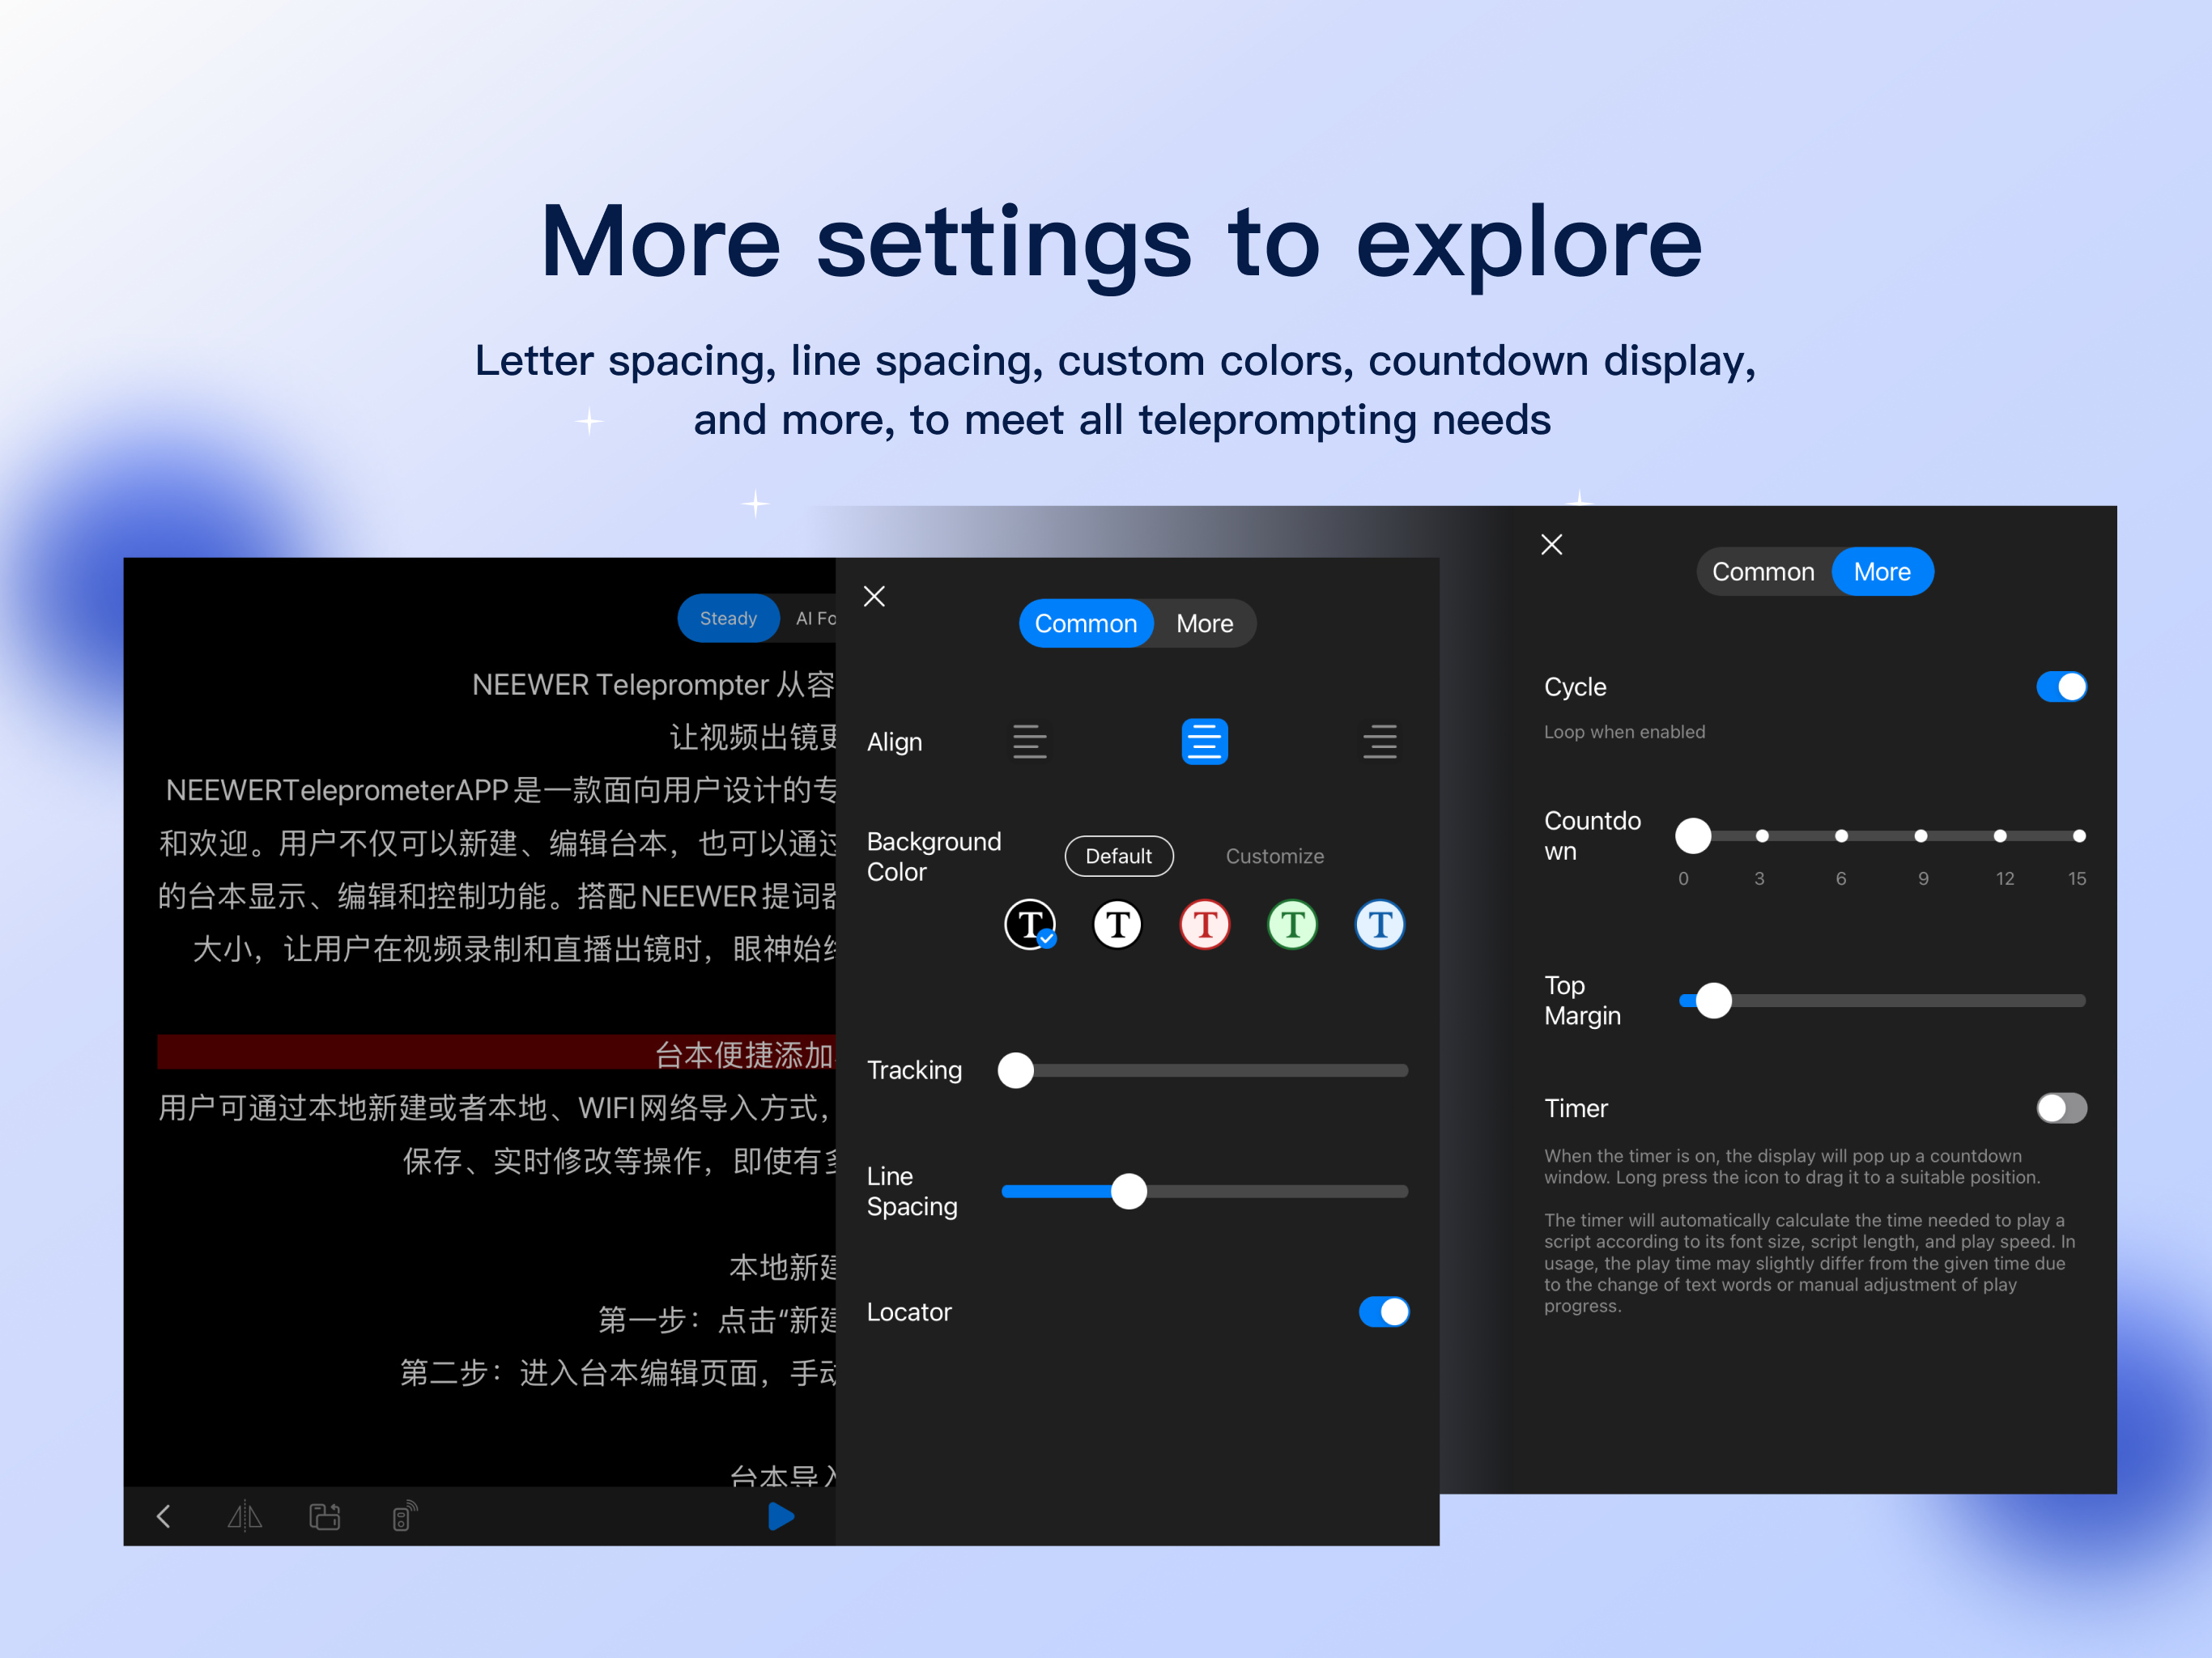2212x1658 pixels.
Task: Click the script line starting "NEEWER Teleprompter 从容"
Action: (653, 684)
